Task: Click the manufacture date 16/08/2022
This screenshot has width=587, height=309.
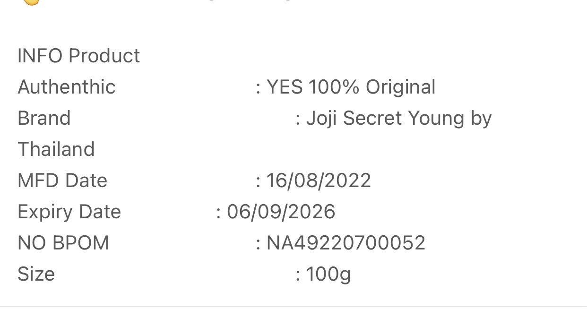Action: point(319,180)
